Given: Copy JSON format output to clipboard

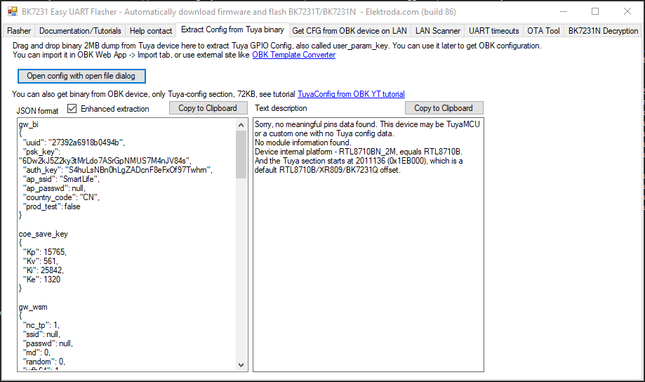Looking at the screenshot, I should [x=208, y=108].
